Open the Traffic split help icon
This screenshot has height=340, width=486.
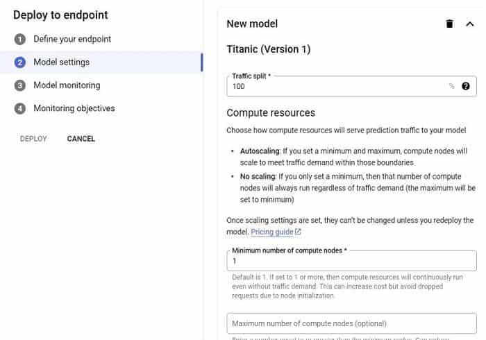(466, 87)
